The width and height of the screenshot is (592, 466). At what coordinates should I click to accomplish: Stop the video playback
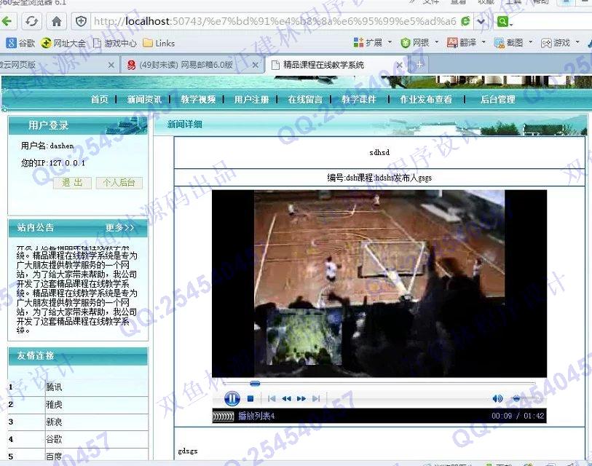click(250, 398)
